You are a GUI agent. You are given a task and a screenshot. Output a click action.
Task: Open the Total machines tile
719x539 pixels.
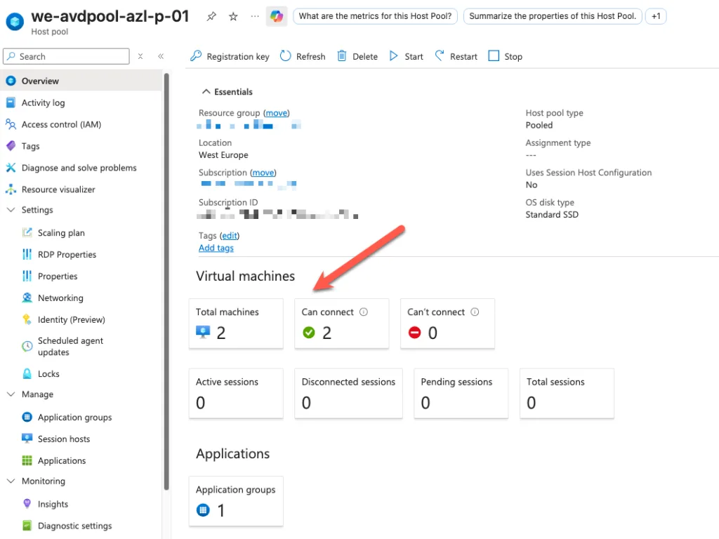236,324
